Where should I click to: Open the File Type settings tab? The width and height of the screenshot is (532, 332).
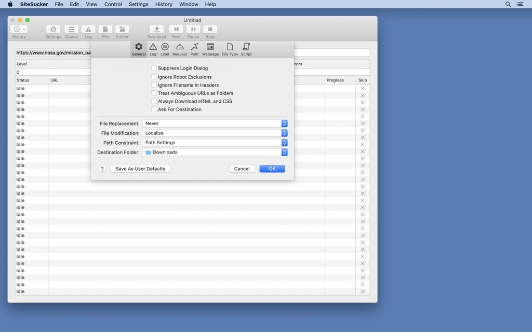pos(230,49)
